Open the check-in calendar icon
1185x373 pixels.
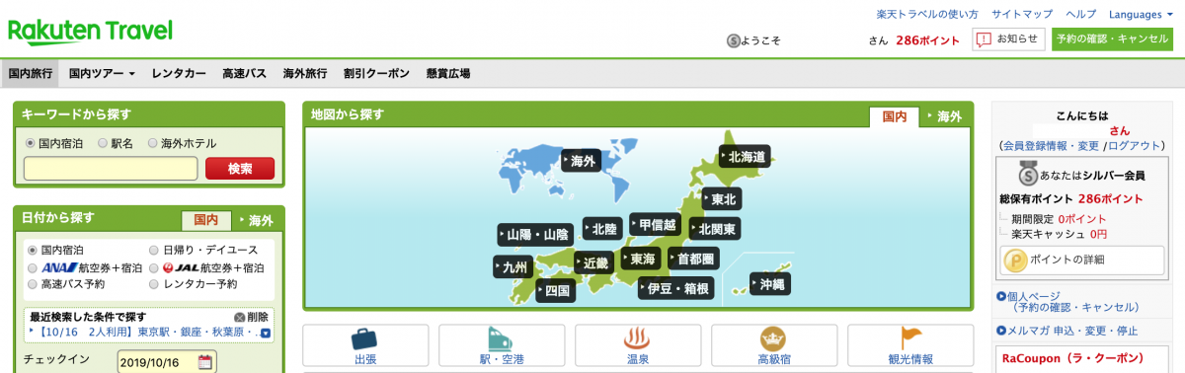coord(204,361)
